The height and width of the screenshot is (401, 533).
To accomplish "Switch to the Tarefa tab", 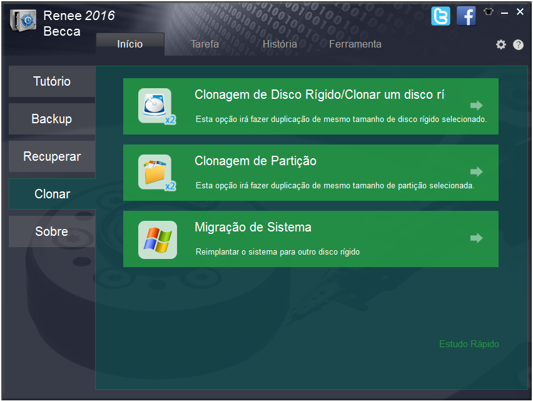I will pos(205,44).
